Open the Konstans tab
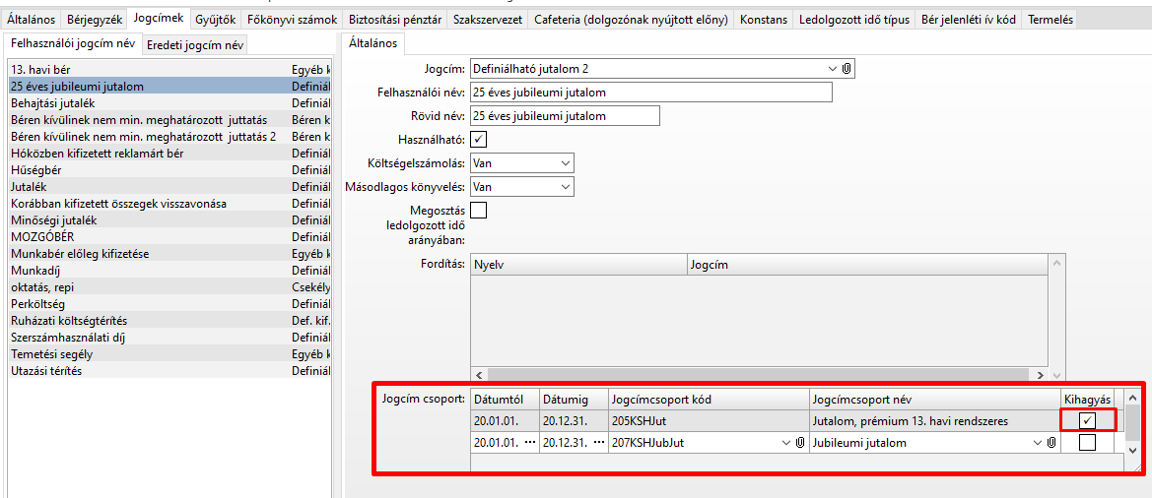Image resolution: width=1152 pixels, height=498 pixels. 764,20
